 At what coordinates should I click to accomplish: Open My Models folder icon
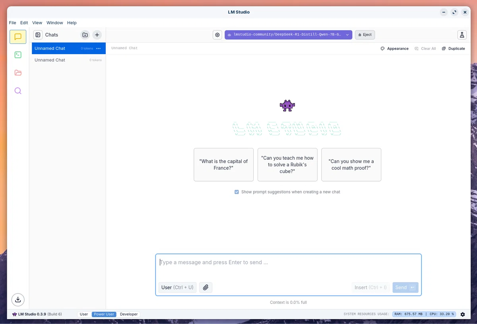point(18,73)
